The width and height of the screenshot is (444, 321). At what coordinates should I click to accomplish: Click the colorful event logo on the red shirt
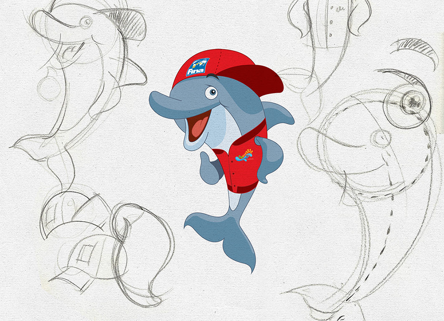pyautogui.click(x=244, y=155)
